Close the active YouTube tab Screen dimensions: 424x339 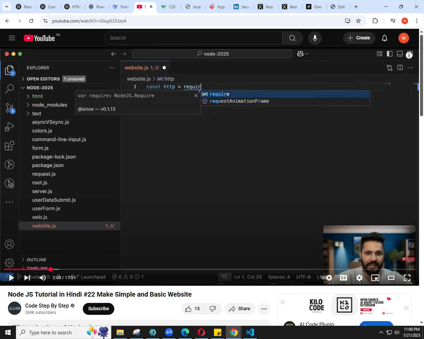[x=151, y=7]
